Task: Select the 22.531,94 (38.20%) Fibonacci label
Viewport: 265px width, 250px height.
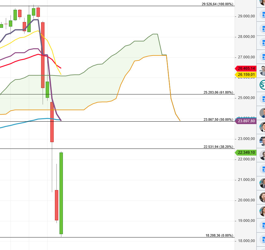Action: pos(218,147)
